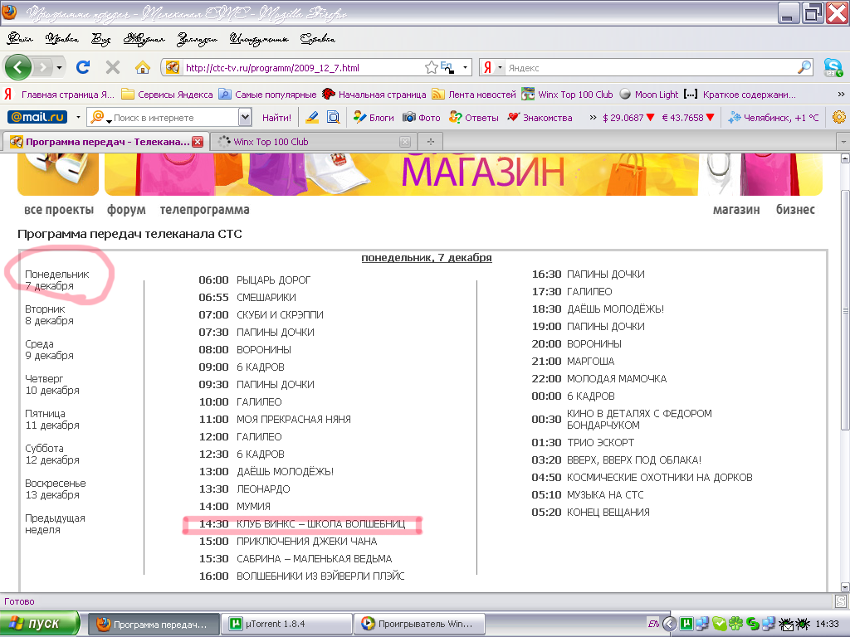Screen dimensions: 850x637
Task: Click the Forward navigation arrow
Action: (42, 68)
